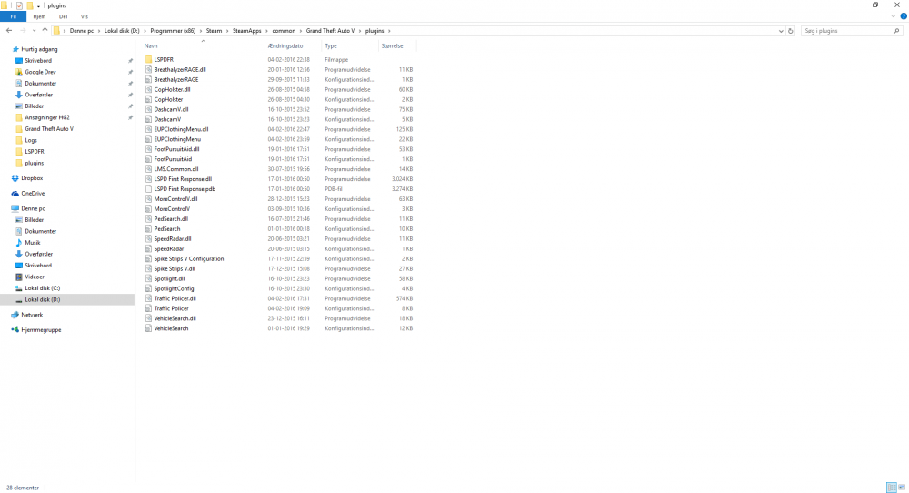
Task: Navigate up one folder level
Action: pyautogui.click(x=45, y=31)
